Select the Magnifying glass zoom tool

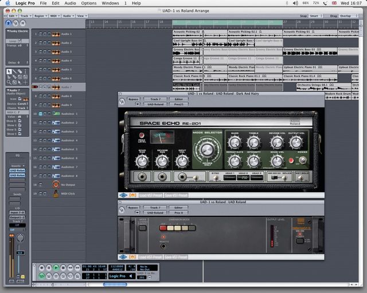point(9,82)
